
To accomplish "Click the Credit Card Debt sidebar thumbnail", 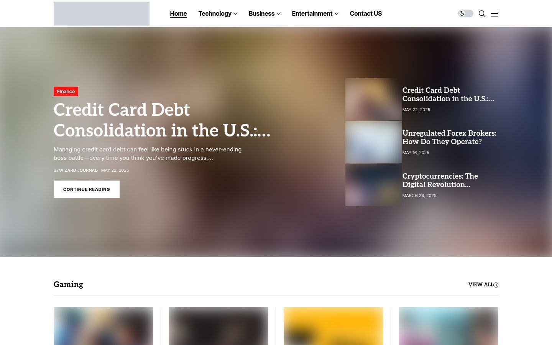I will pyautogui.click(x=374, y=99).
